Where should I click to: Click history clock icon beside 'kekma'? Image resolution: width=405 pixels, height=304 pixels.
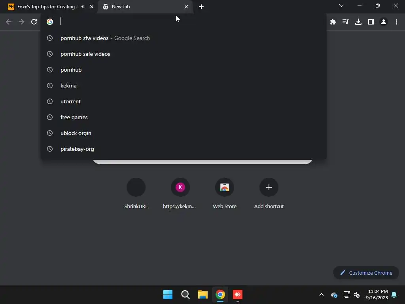coord(50,85)
